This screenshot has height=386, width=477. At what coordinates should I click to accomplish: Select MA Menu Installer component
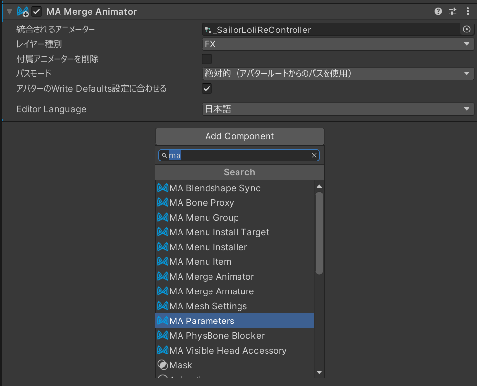pyautogui.click(x=235, y=247)
